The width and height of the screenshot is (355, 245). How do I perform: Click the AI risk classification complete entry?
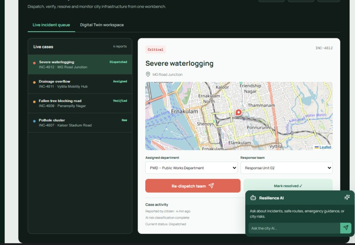click(167, 218)
